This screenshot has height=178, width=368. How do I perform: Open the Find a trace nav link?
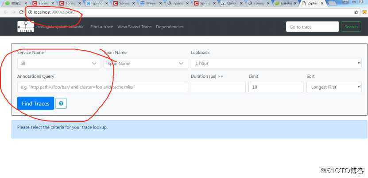point(101,27)
